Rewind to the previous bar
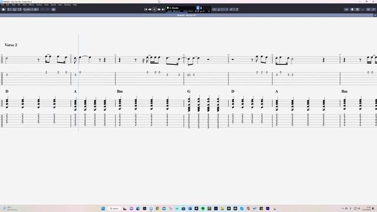This screenshot has width=377, height=212. tap(150, 9)
